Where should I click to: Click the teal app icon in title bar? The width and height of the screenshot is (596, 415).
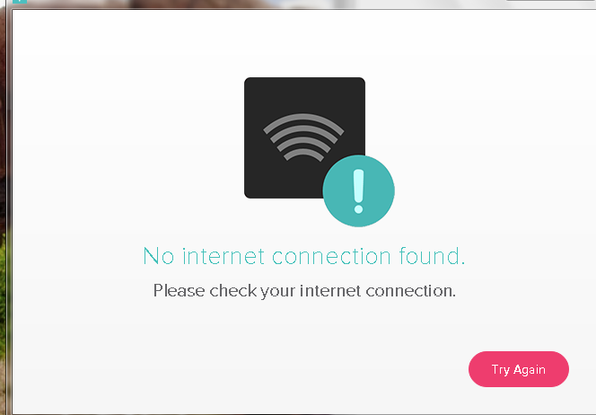pos(20,2)
